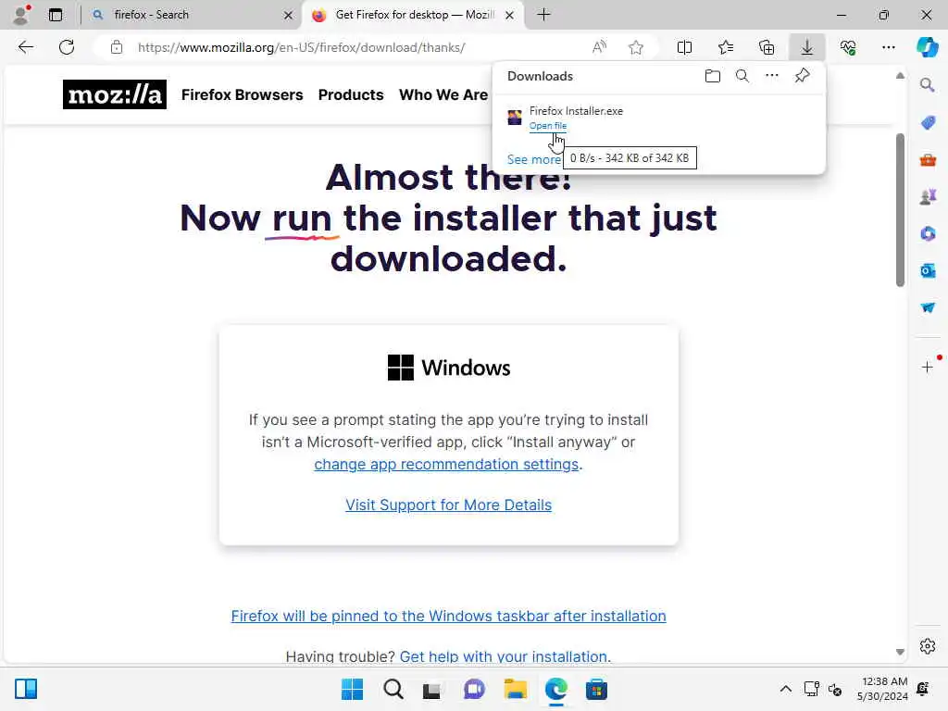Click the address bar URL
Viewport: 948px width, 711px height.
(x=301, y=47)
